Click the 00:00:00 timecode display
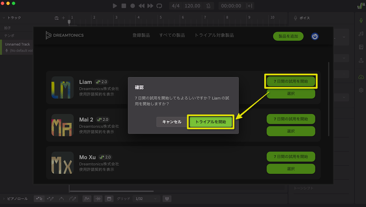Image resolution: width=366 pixels, height=207 pixels. click(231, 6)
